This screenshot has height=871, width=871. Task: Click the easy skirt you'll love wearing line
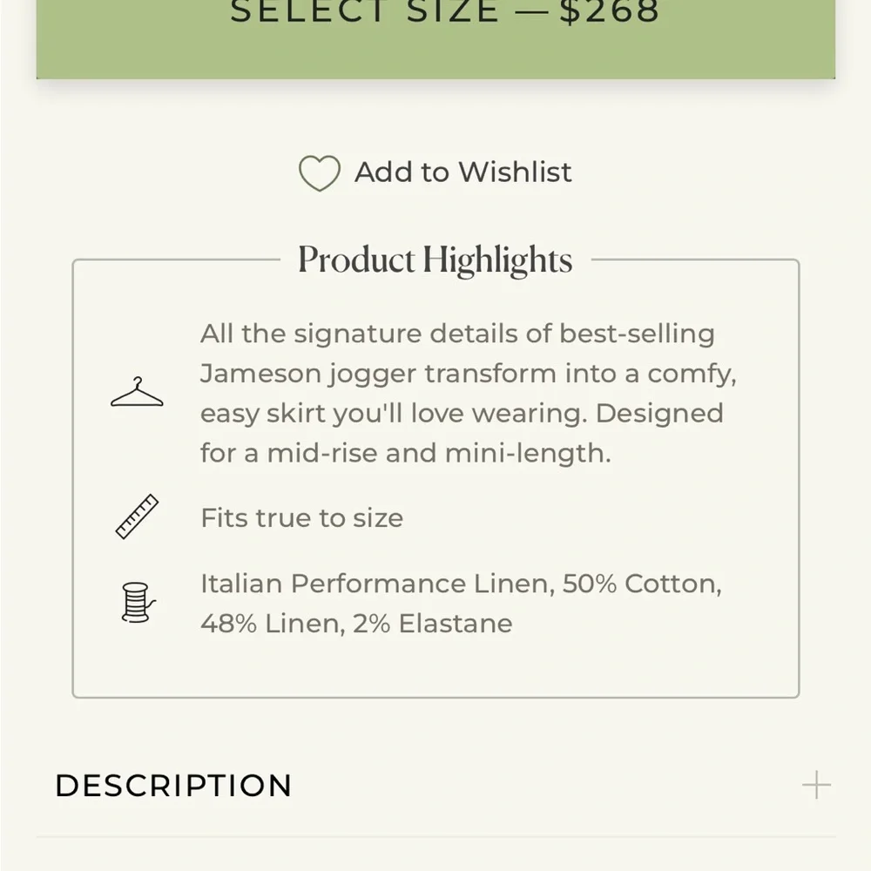click(x=462, y=414)
